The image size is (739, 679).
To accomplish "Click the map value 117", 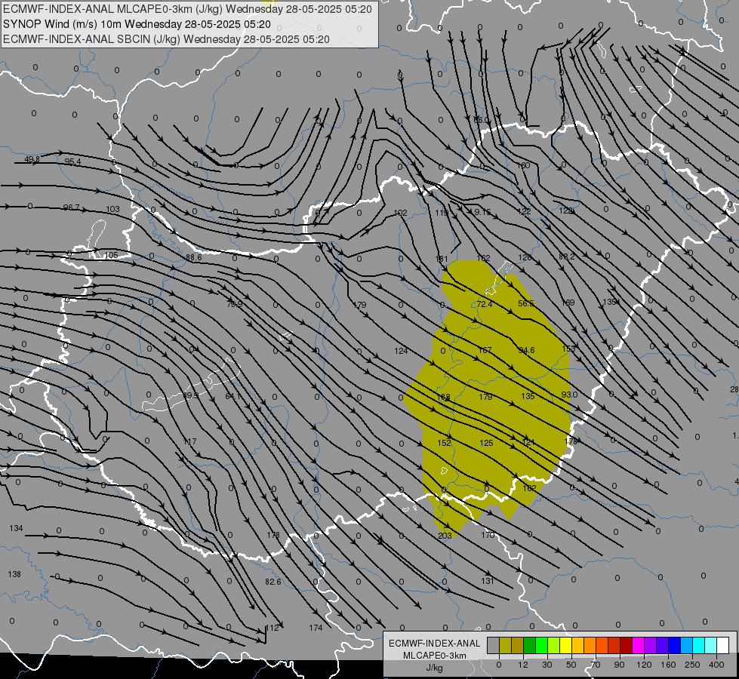I will click(190, 442).
